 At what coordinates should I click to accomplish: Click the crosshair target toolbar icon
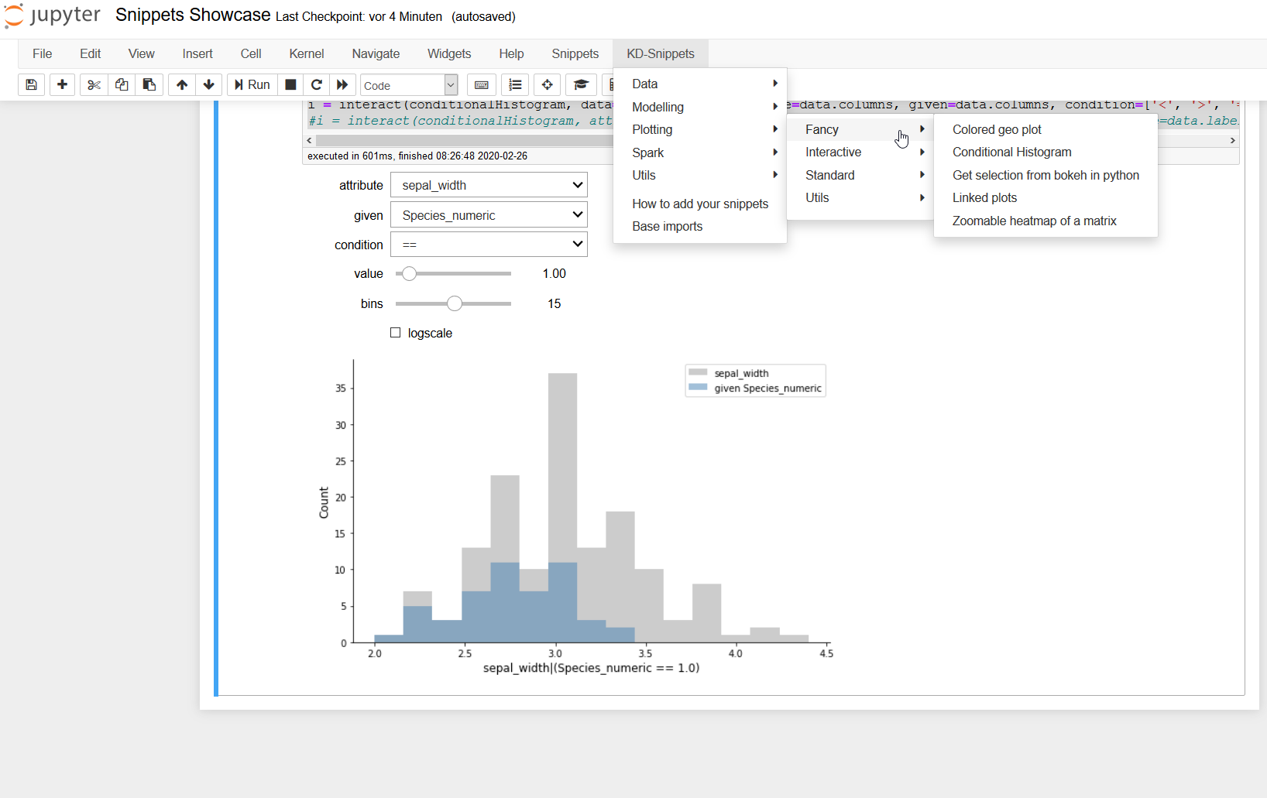[x=548, y=84]
